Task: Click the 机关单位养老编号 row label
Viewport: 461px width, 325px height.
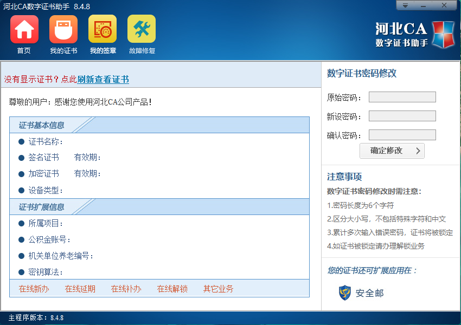Action: click(61, 256)
